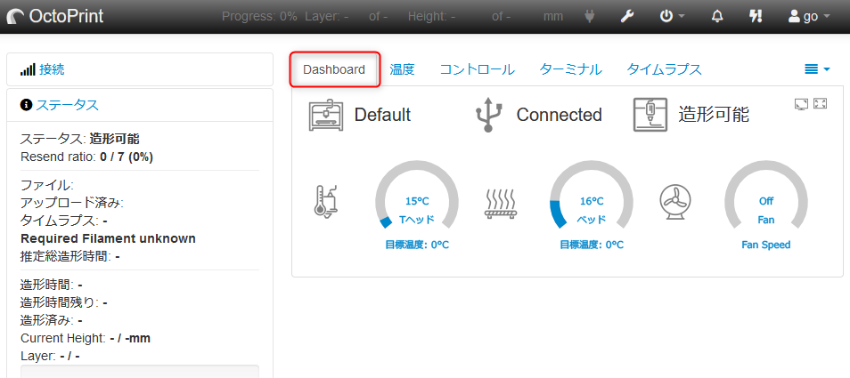Toggle dashboard fullscreen icon
The width and height of the screenshot is (850, 378).
[821, 103]
